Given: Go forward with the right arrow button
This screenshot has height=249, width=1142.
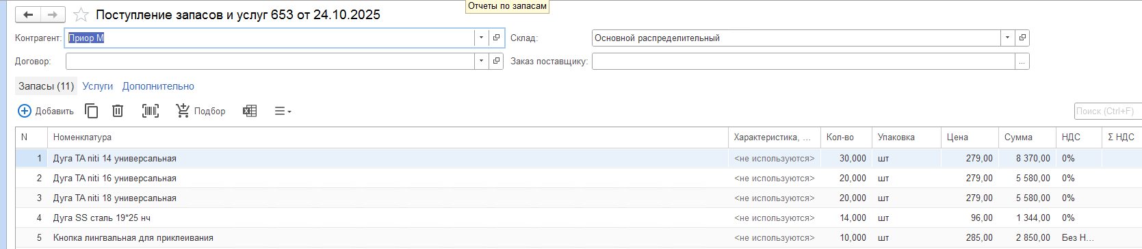Looking at the screenshot, I should 53,14.
